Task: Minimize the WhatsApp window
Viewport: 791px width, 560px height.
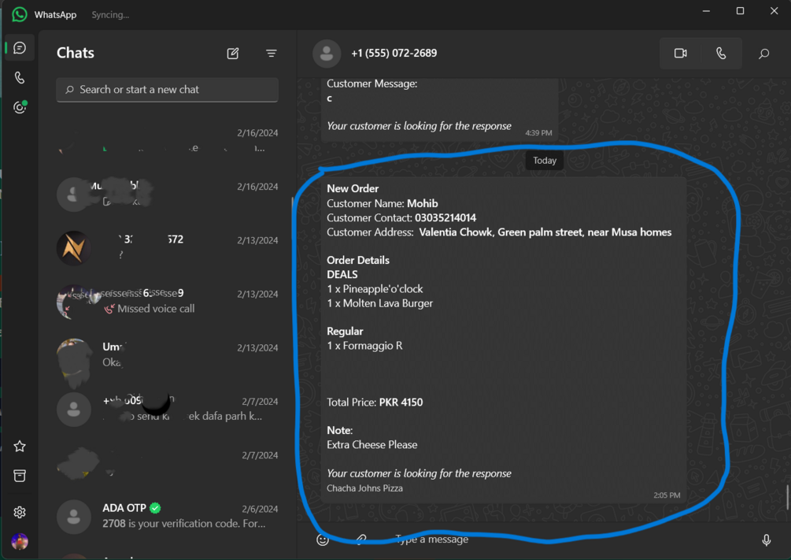Action: pos(706,10)
